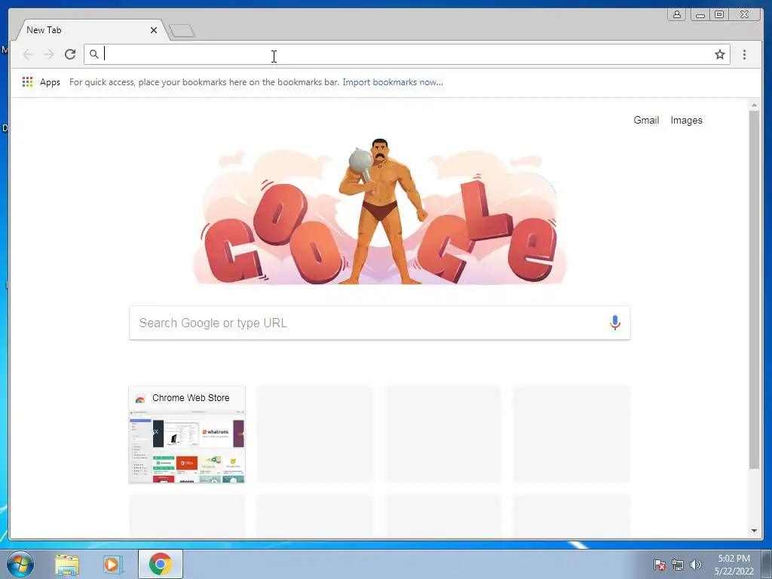Open File Explorer from the taskbar

click(x=67, y=564)
